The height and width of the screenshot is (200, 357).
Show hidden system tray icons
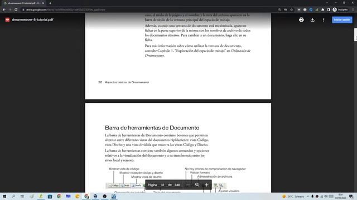[308, 196]
